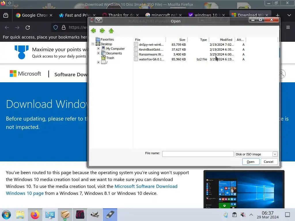Sort files by the Att column header
The image size is (295, 221).
point(240,40)
